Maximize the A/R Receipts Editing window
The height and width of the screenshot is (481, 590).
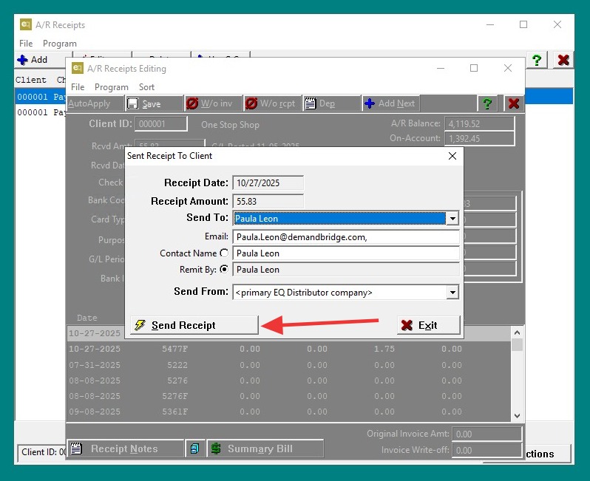tap(474, 68)
